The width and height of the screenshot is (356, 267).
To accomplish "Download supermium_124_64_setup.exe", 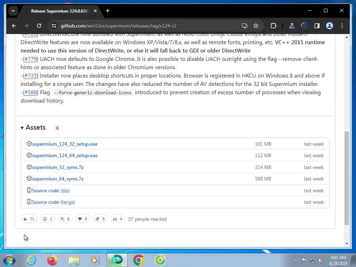I will 65,155.
